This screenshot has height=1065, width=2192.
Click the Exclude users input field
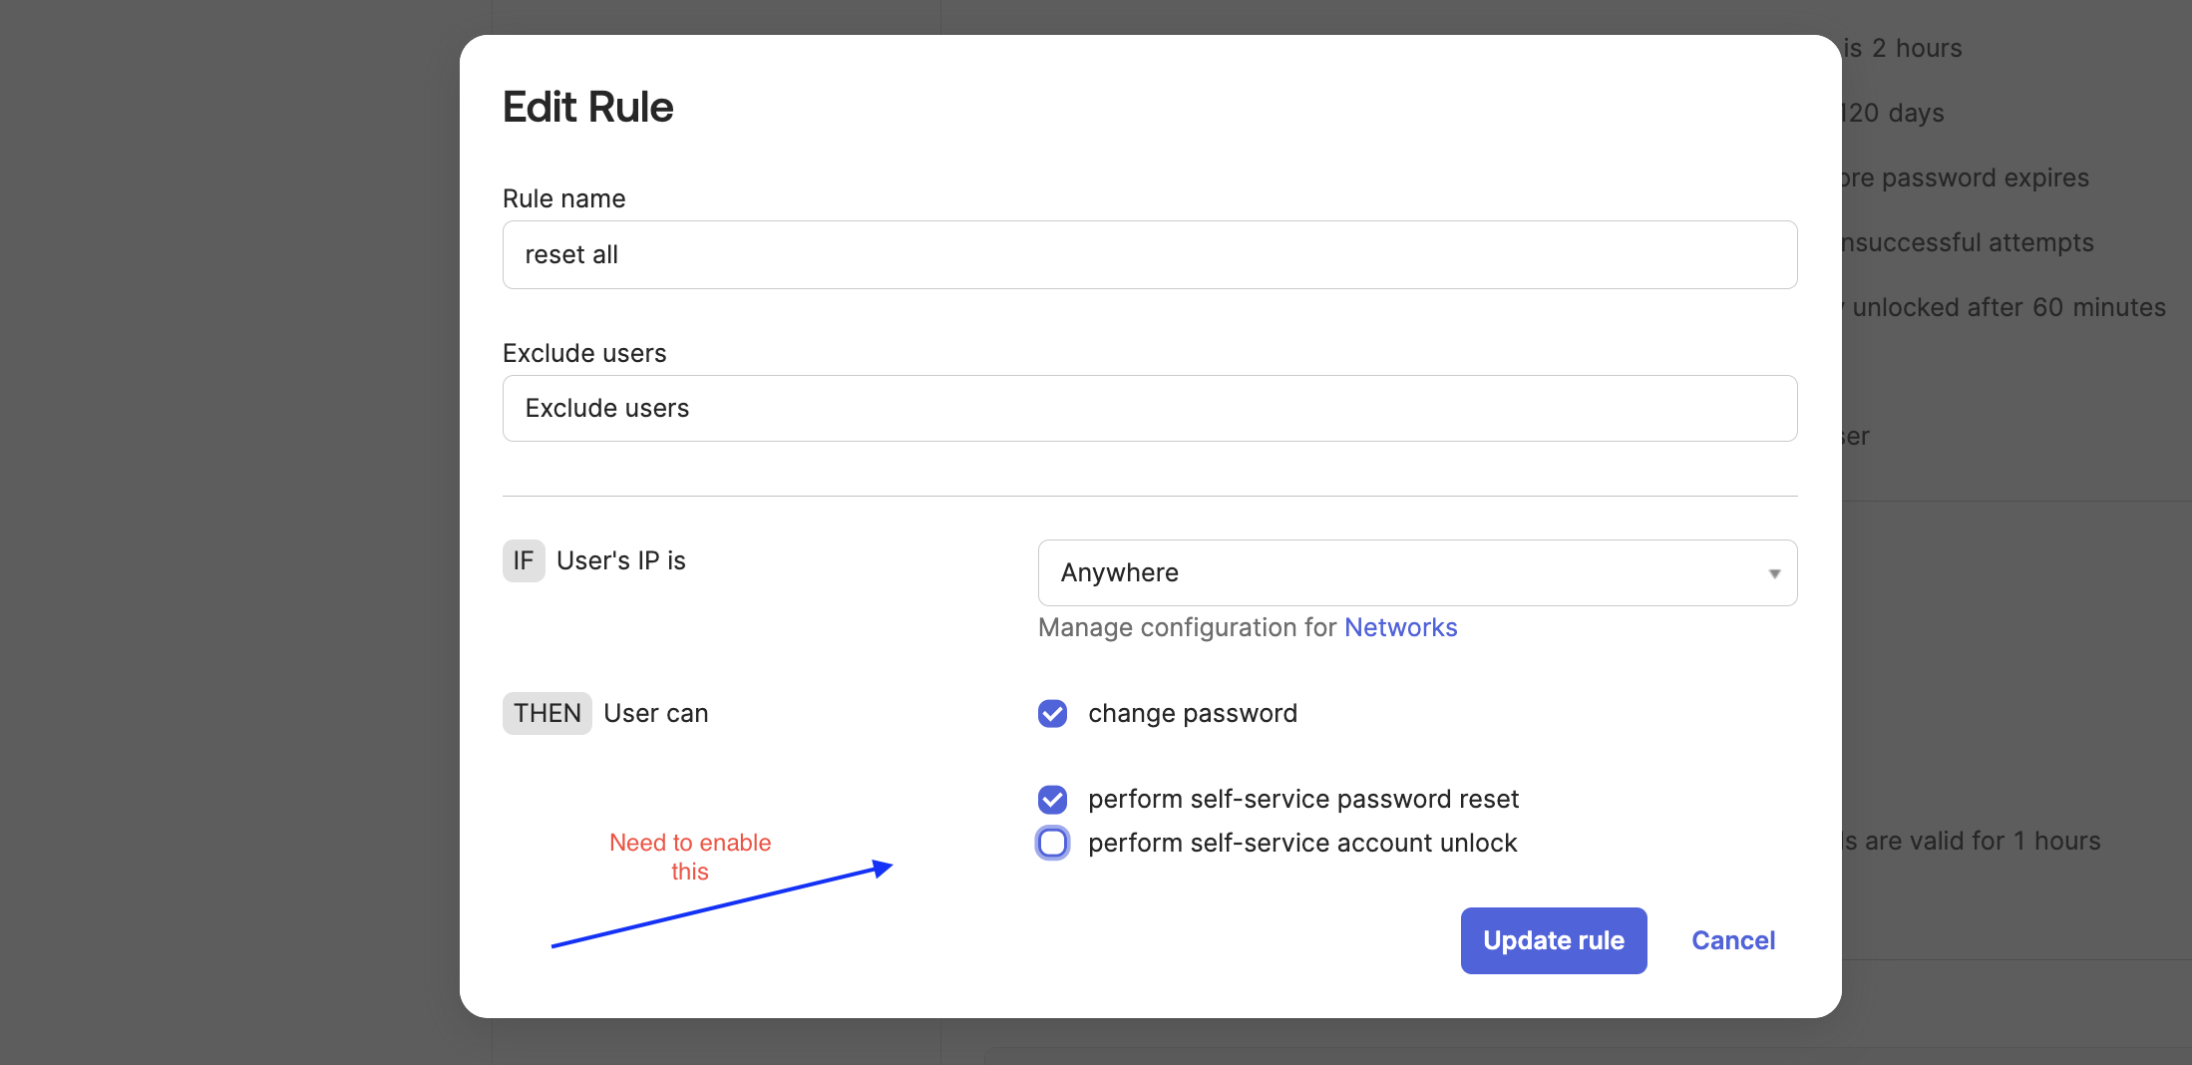[1149, 408]
